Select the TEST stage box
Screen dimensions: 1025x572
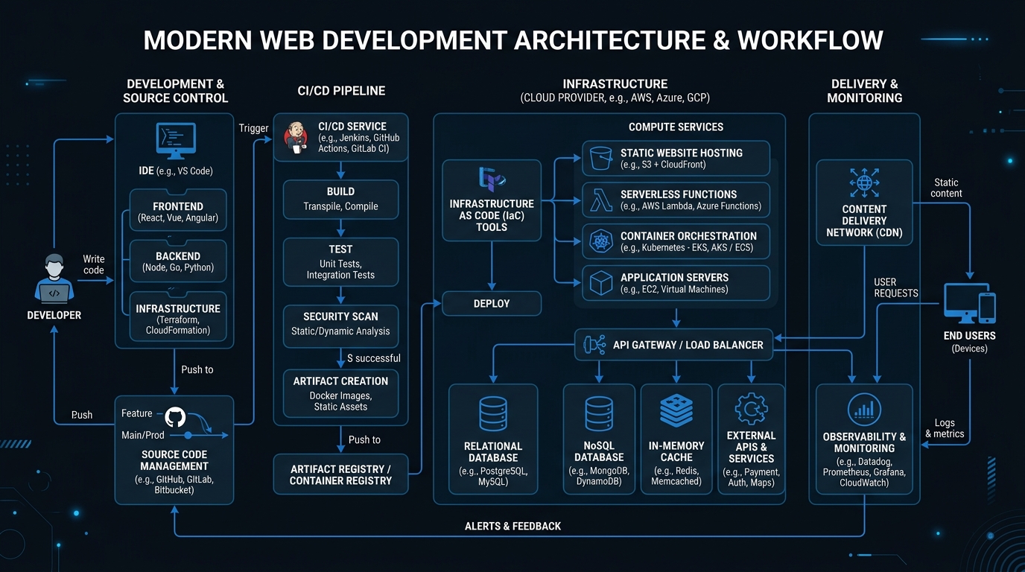[x=340, y=262]
